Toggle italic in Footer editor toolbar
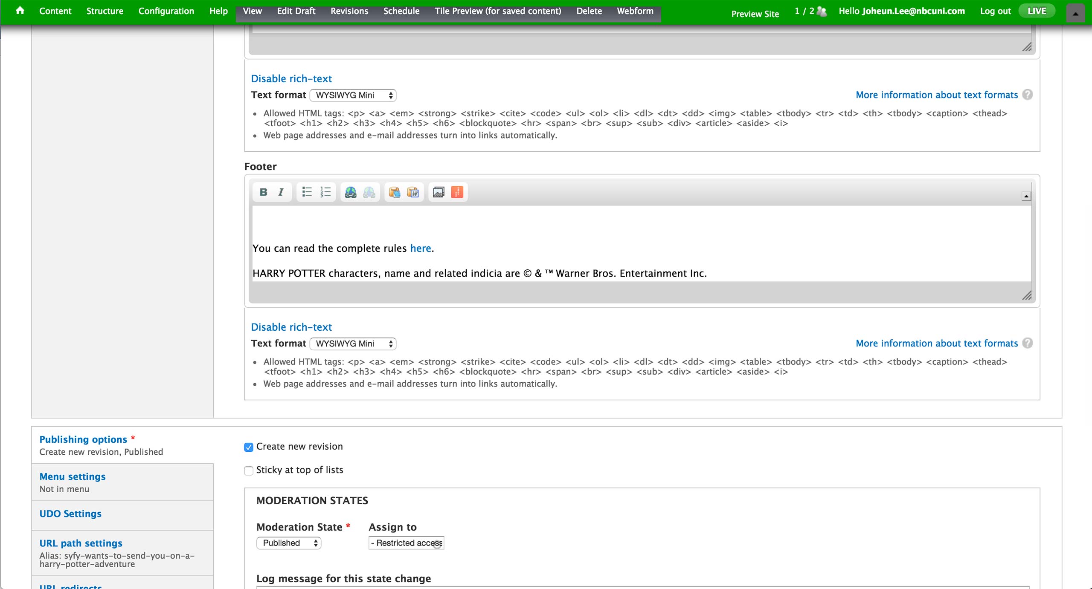 281,192
